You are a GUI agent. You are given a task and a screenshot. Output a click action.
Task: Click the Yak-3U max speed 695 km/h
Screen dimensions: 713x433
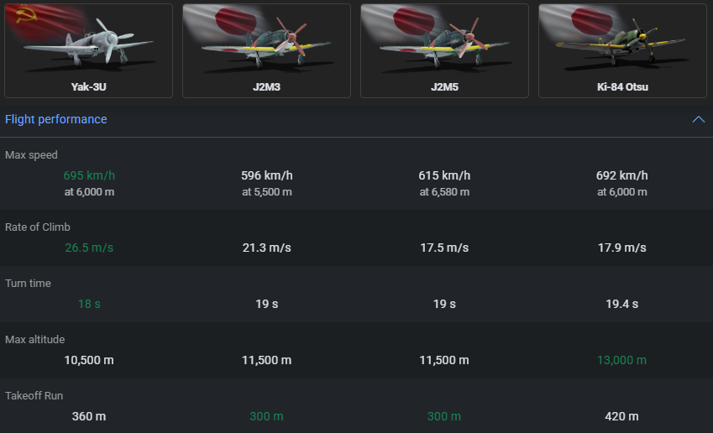coord(89,175)
